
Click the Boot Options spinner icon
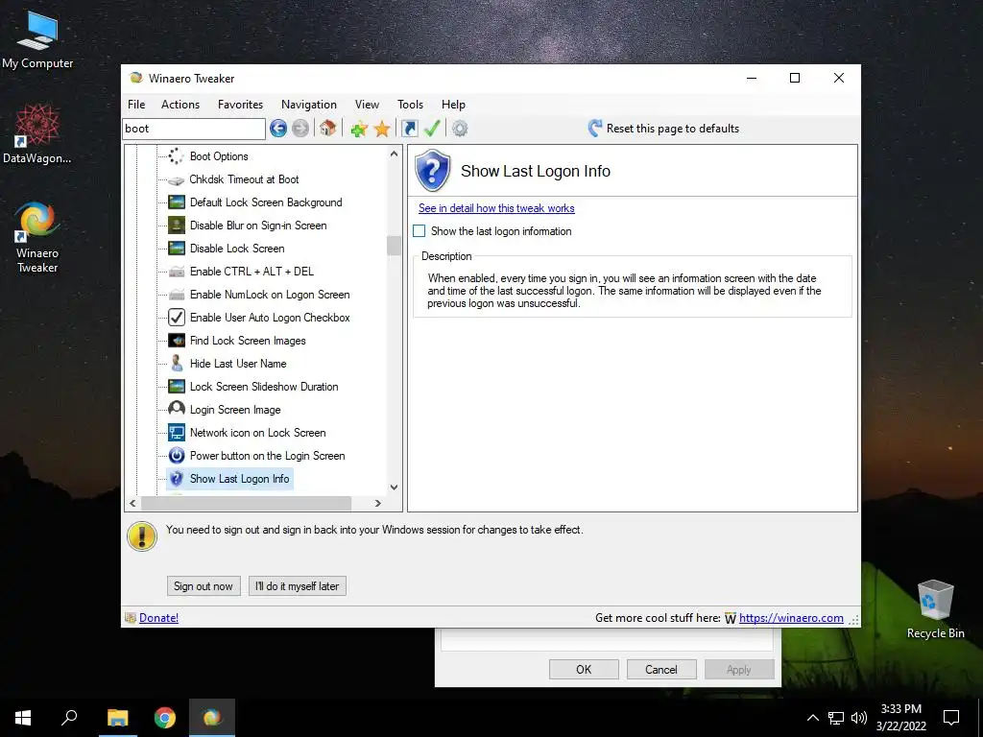pyautogui.click(x=177, y=156)
